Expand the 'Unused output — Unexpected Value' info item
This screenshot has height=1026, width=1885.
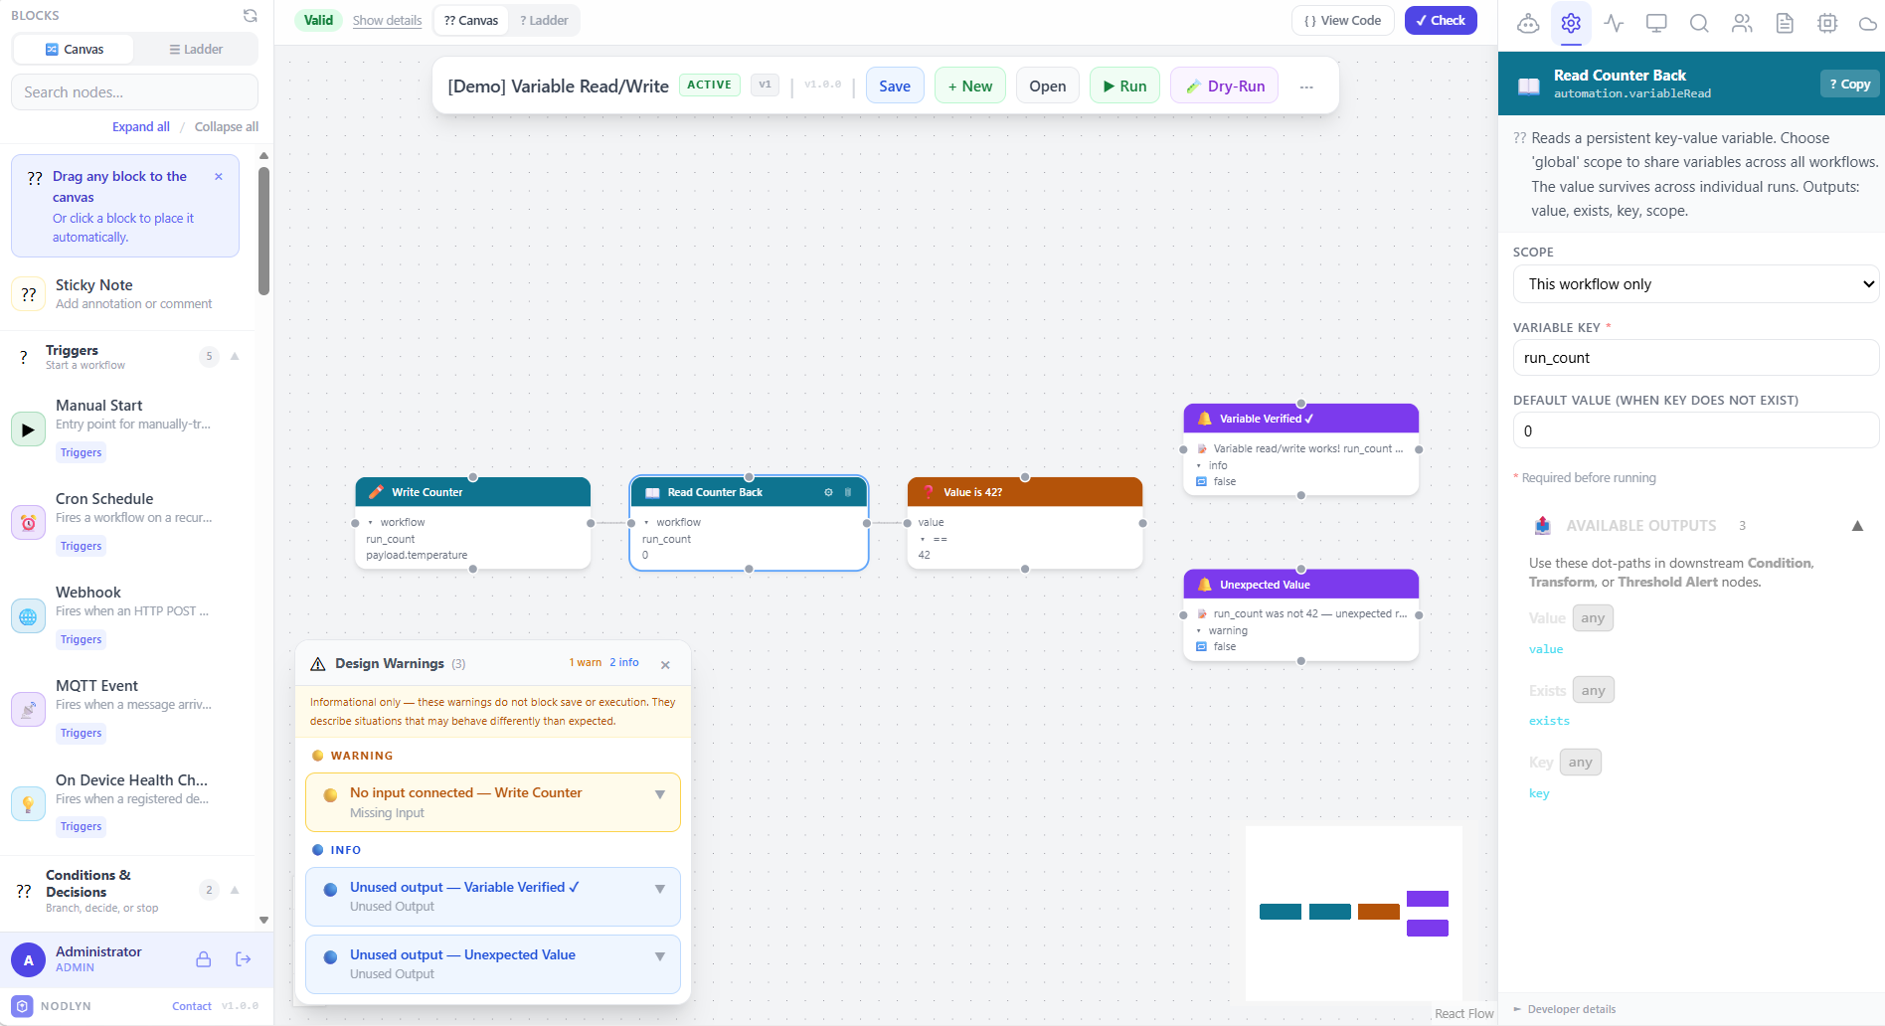[x=660, y=956]
